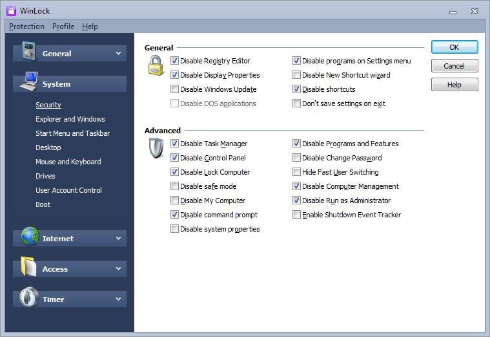Viewport: 490px width, 337px height.
Task: Click the shield icon under Advanced
Action: (x=156, y=149)
